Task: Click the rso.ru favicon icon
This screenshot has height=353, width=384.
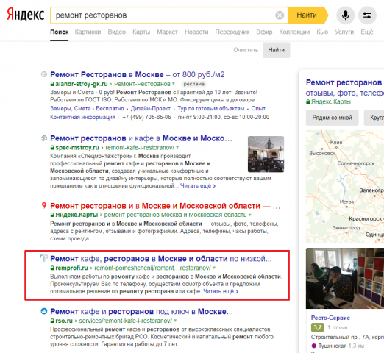Action: [x=44, y=311]
